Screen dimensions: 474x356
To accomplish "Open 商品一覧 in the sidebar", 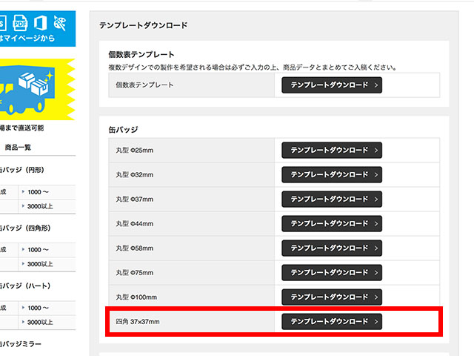I will [18, 148].
